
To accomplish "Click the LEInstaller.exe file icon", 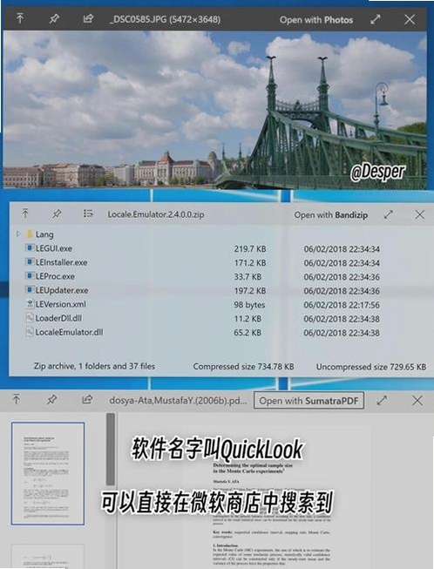I will (30, 262).
